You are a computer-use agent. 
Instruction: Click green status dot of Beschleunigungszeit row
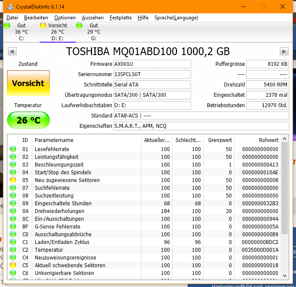[x=13, y=164]
